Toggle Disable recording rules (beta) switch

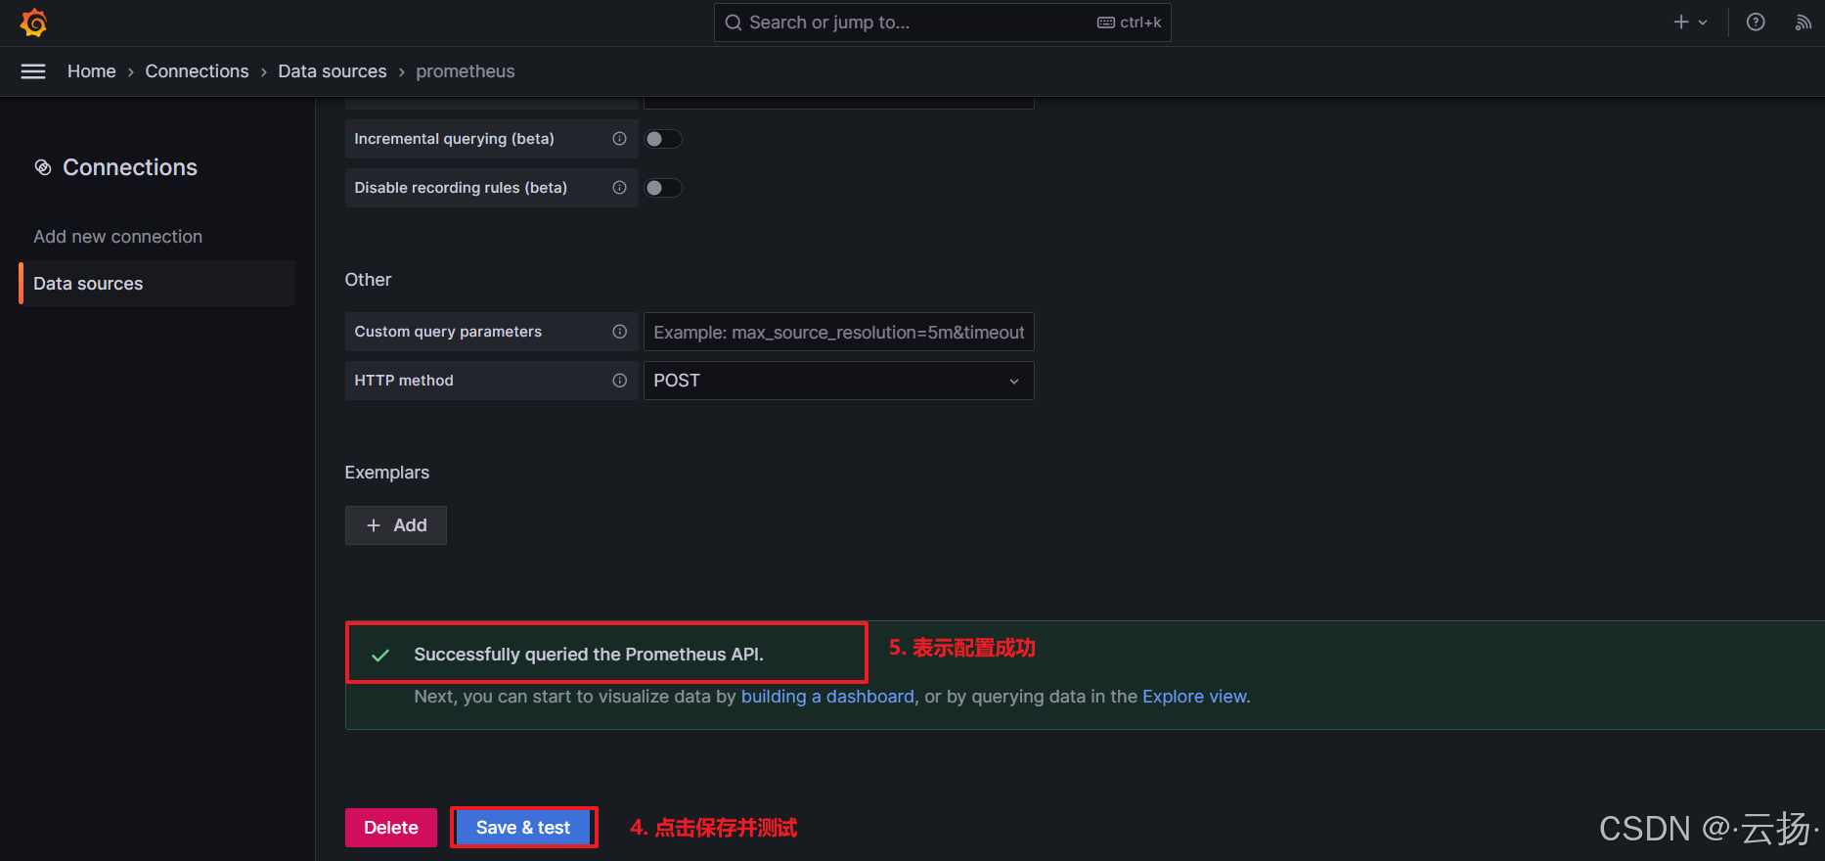[x=663, y=188]
